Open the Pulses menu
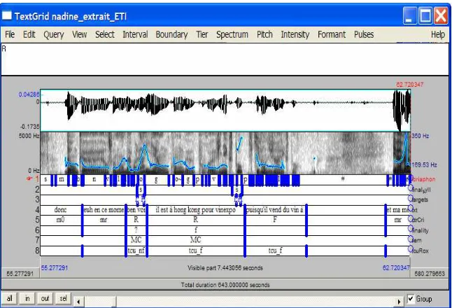The height and width of the screenshot is (308, 452). click(x=364, y=34)
